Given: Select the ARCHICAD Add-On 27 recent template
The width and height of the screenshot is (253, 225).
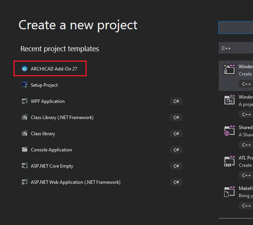Looking at the screenshot, I should tap(54, 69).
